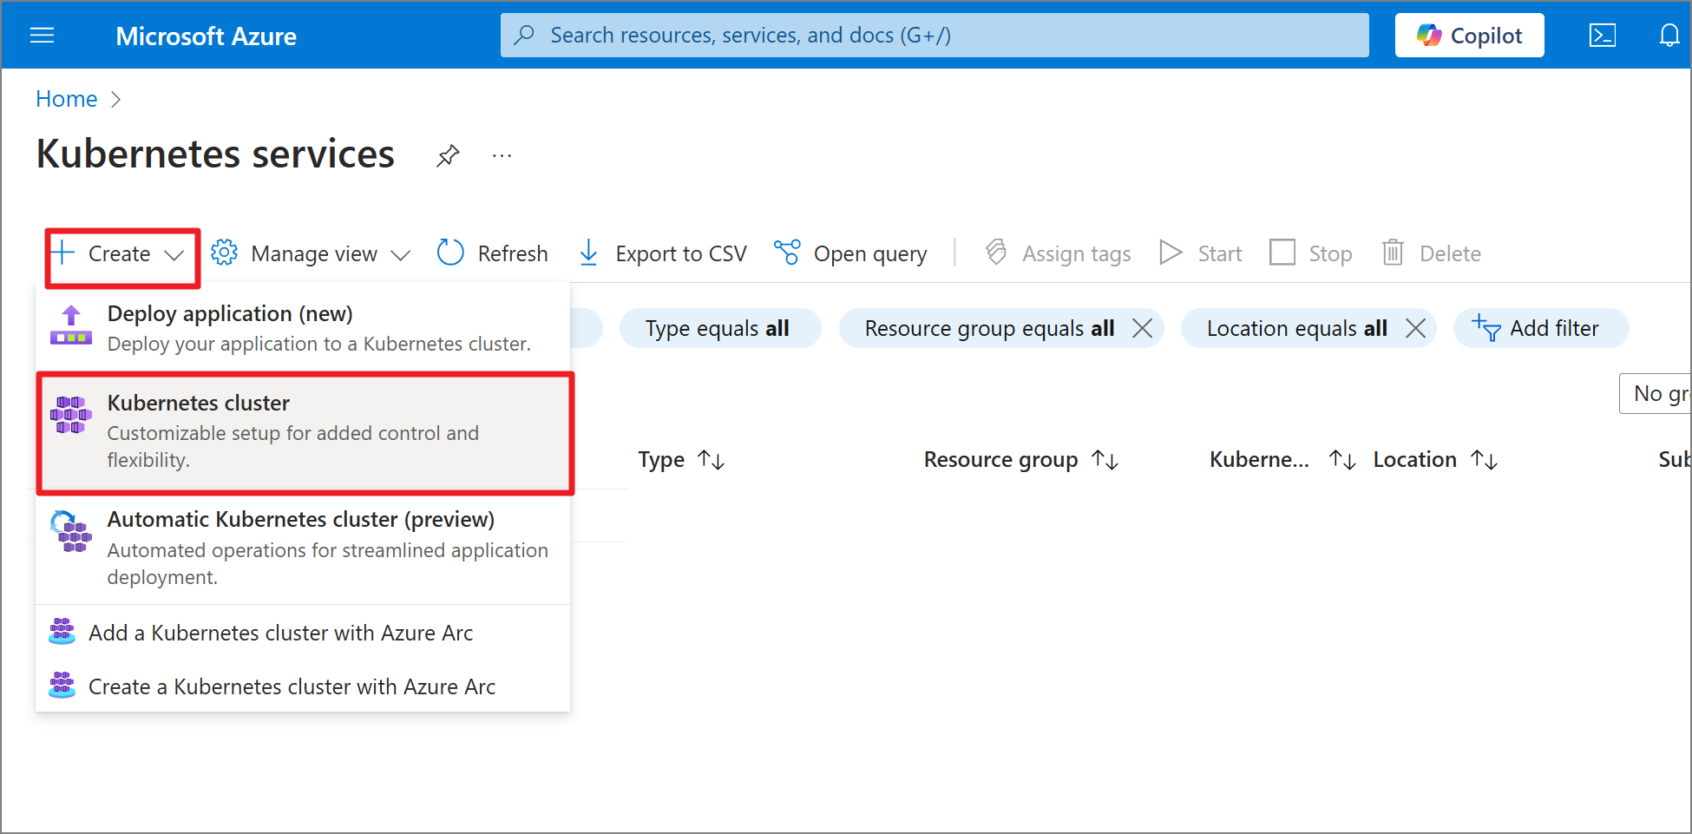Go to Home breadcrumb
The width and height of the screenshot is (1692, 834).
[x=67, y=99]
